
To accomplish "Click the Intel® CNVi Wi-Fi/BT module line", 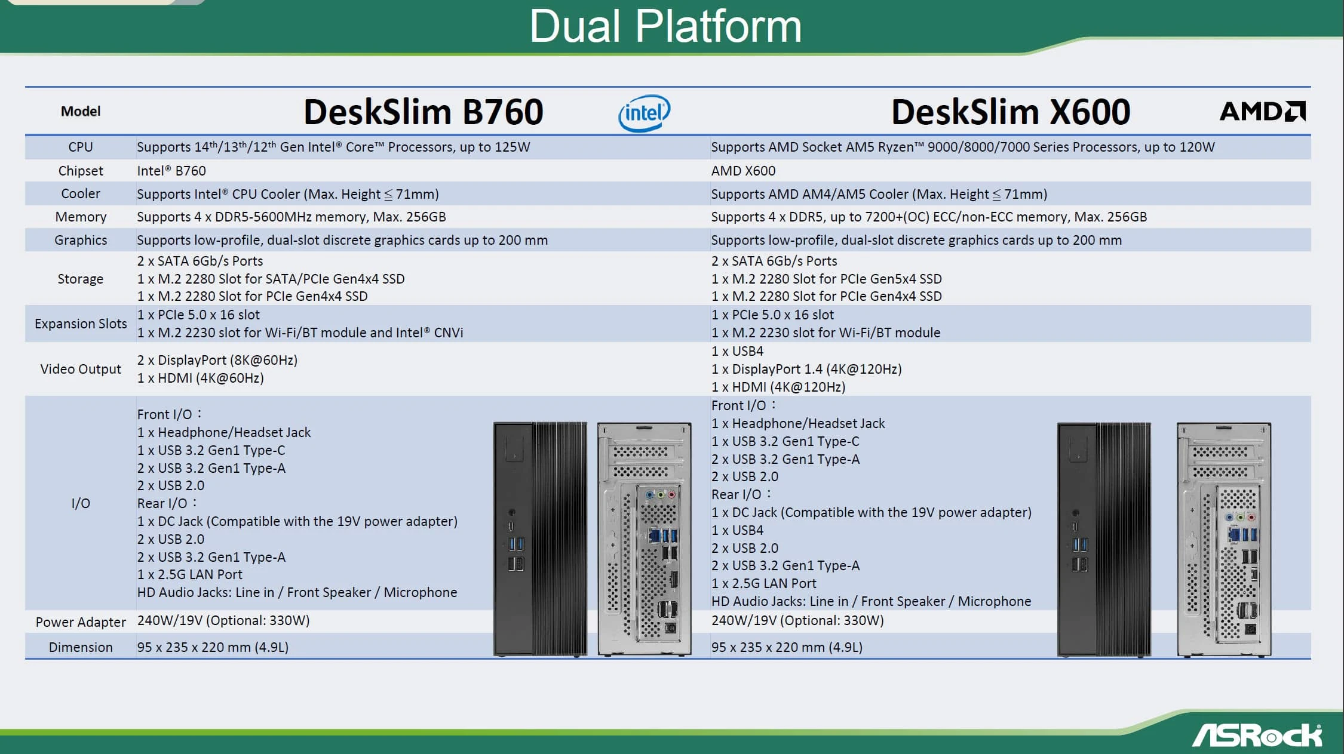I will (300, 333).
